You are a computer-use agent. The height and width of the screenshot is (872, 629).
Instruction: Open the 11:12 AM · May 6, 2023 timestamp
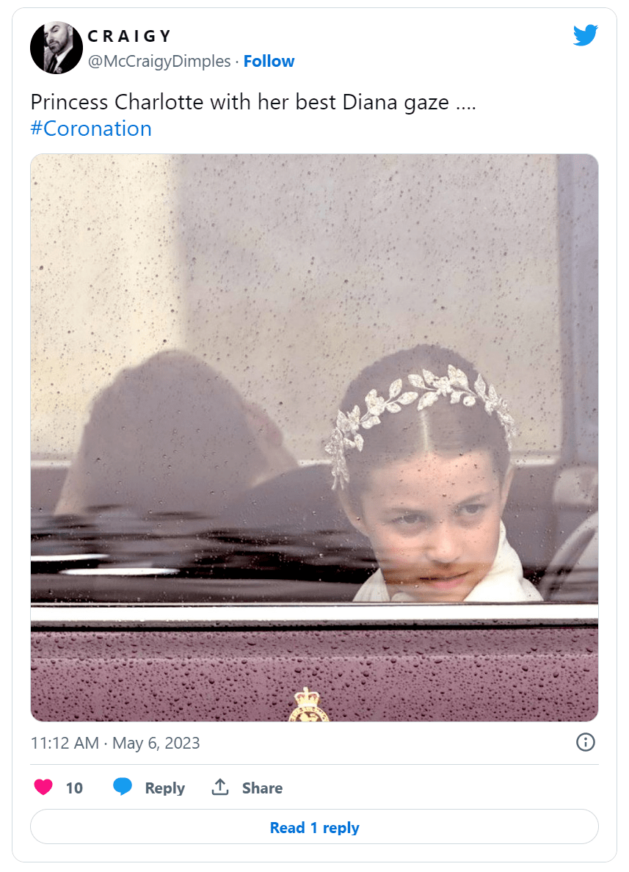coord(115,743)
